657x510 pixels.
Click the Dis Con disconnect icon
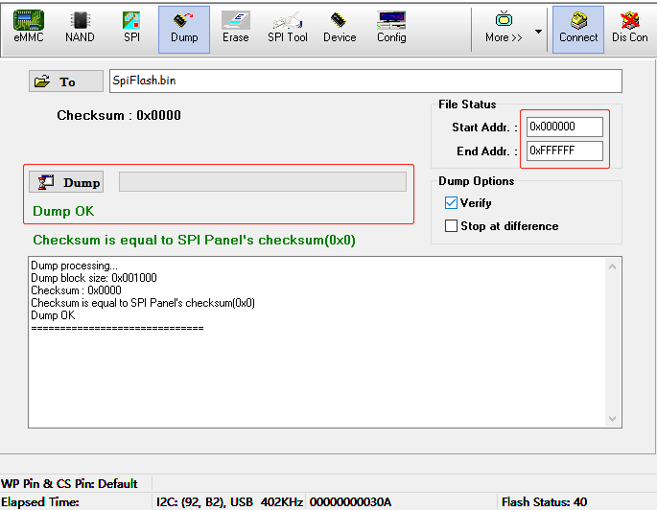[630, 28]
